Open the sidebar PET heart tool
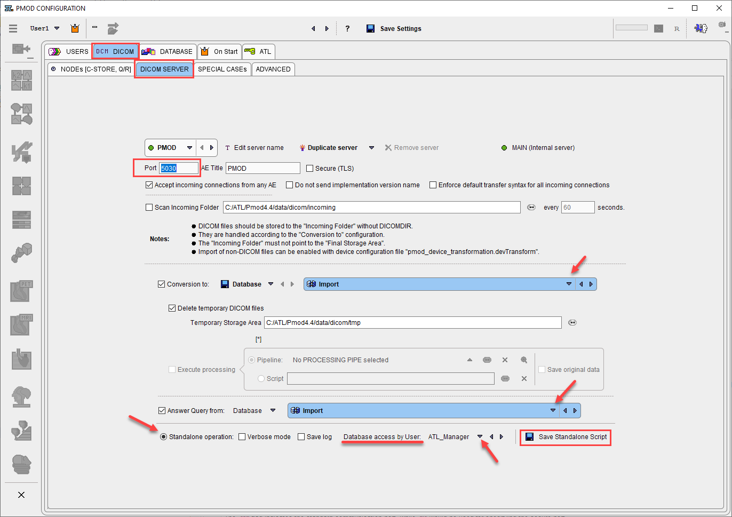Screen dimensions: 732x517 [x=22, y=291]
